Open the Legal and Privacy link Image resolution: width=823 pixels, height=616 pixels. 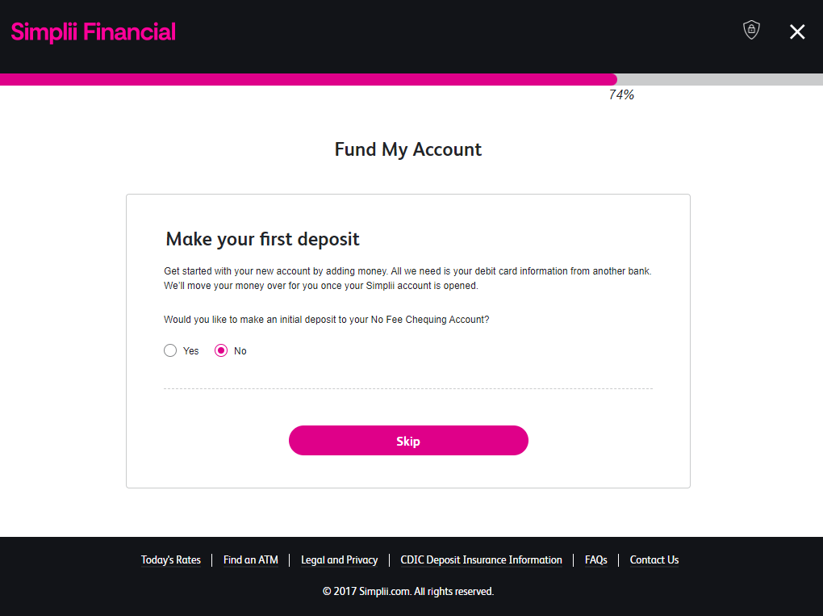pyautogui.click(x=339, y=559)
